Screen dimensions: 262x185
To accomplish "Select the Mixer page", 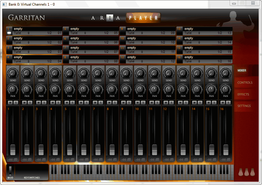I will point(242,71).
